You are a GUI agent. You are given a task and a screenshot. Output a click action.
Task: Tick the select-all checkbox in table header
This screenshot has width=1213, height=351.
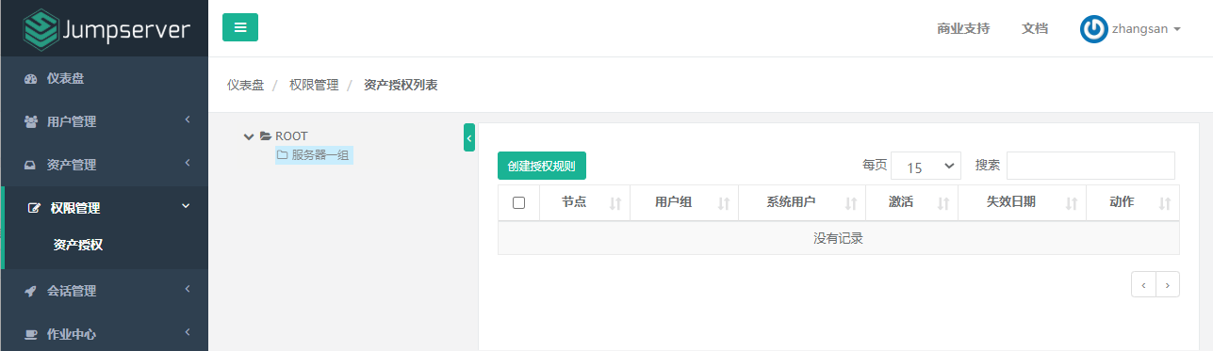point(518,202)
